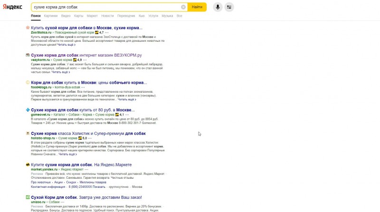Click the rating badge next to 4,1 for gomeovet.ru
The width and height of the screenshot is (380, 212).
pos(117,115)
